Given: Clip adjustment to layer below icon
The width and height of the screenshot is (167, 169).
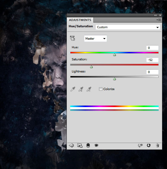Looking at the screenshot, I should tap(88, 145).
